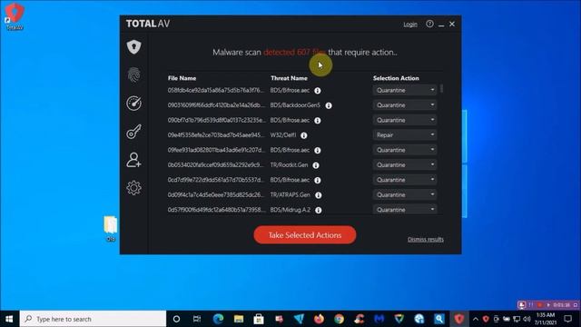Open the Repair dropdown for W32/Delfi
This screenshot has width=581, height=327.
[405, 135]
